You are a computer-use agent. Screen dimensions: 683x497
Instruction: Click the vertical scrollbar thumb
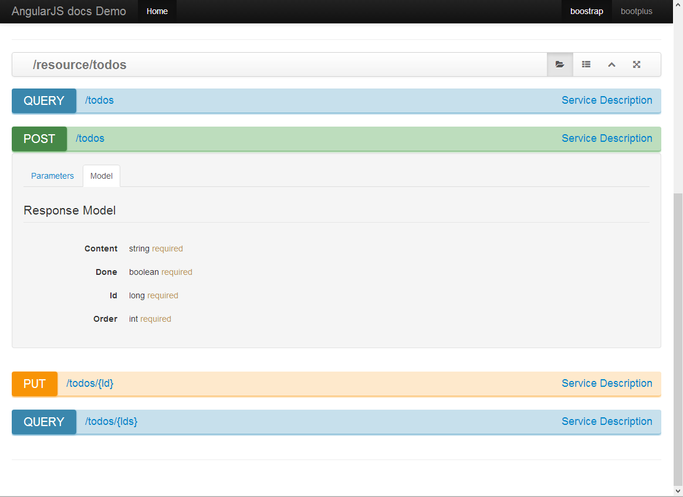pos(678,339)
